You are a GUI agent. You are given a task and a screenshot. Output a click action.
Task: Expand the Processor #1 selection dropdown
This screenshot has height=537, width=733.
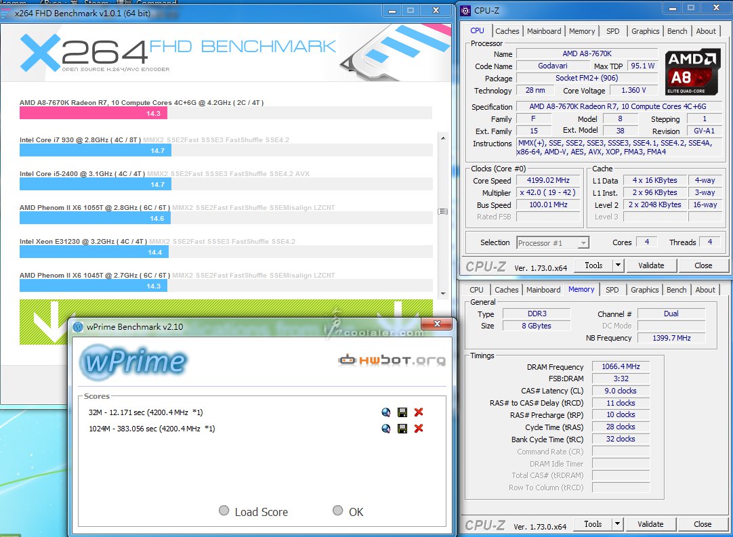pyautogui.click(x=583, y=242)
